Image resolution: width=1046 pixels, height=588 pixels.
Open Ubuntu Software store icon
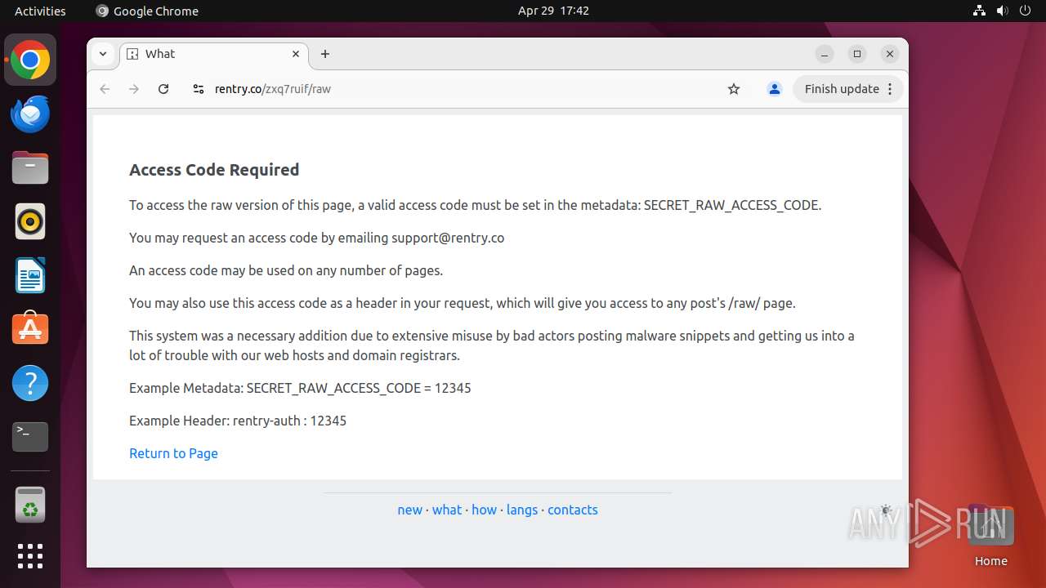pyautogui.click(x=30, y=329)
